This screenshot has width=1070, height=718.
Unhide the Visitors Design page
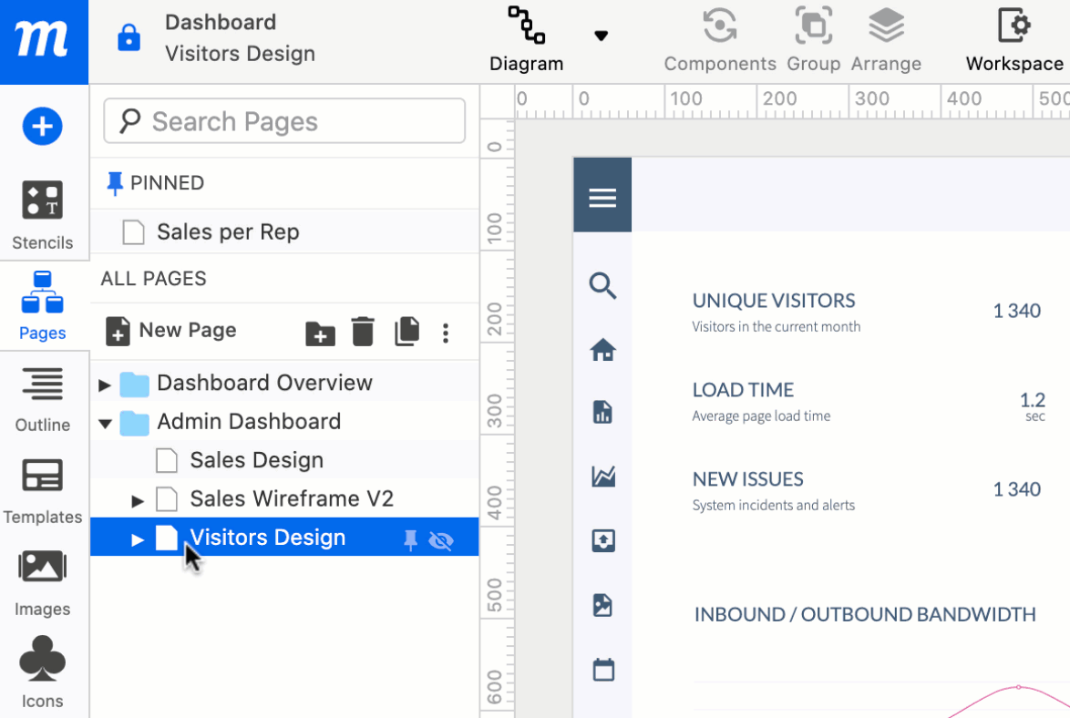pyautogui.click(x=441, y=539)
